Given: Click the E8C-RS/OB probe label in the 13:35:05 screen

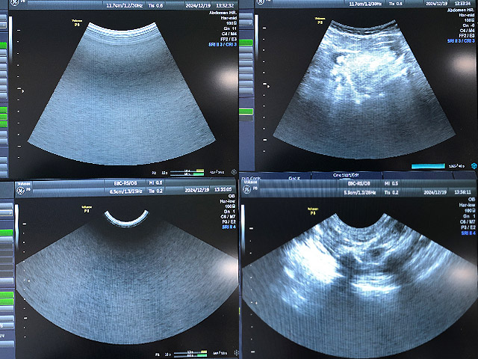Looking at the screenshot, I should click(x=125, y=183).
